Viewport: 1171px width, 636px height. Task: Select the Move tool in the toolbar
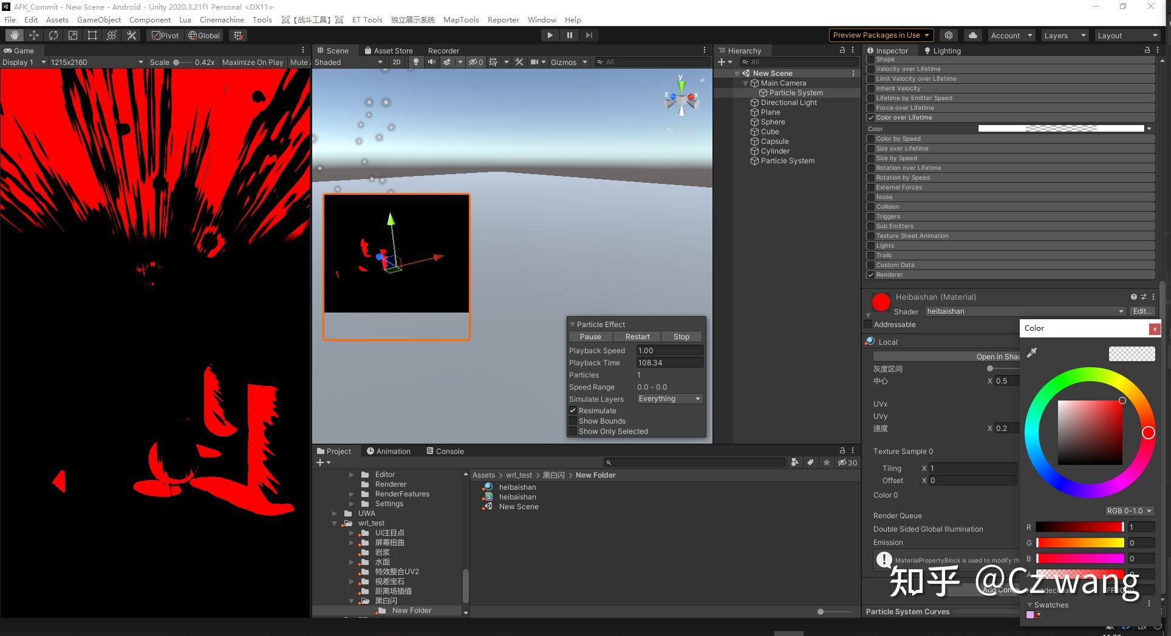point(33,35)
